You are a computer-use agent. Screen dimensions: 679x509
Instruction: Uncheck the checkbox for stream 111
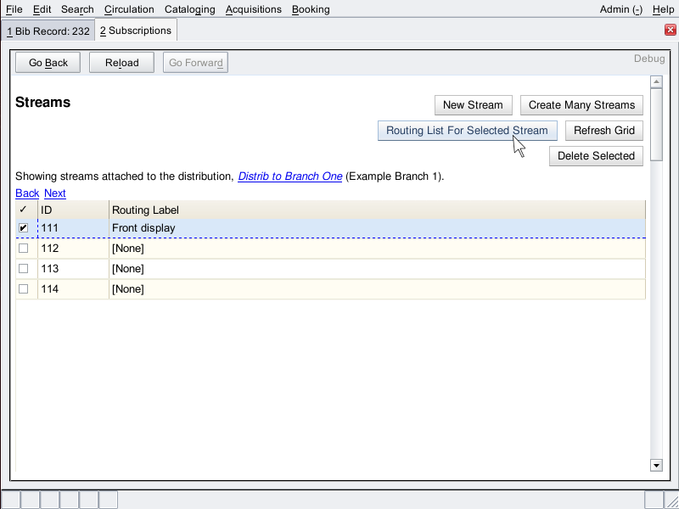point(24,228)
